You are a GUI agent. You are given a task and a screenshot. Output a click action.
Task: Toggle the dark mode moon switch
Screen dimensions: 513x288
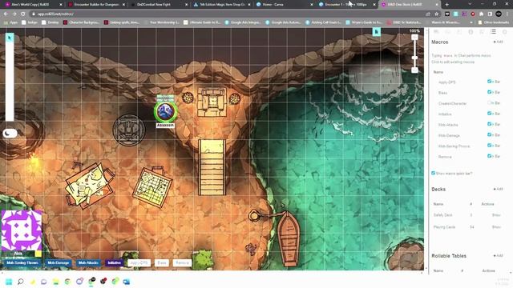(10, 133)
